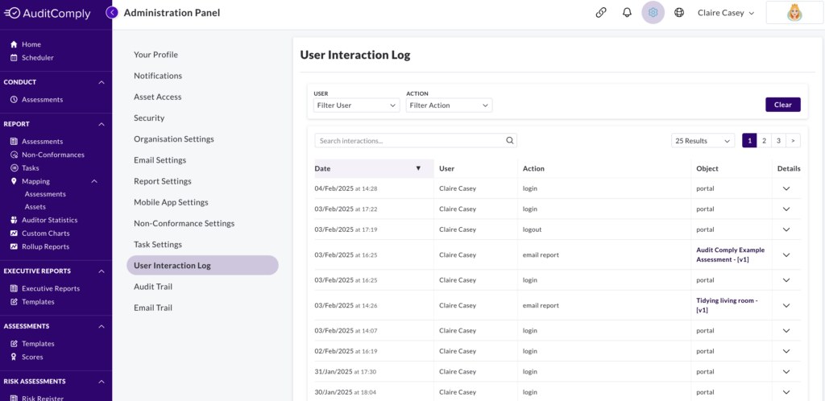Image resolution: width=825 pixels, height=401 pixels.
Task: Sort by Date column arrow
Action: [418, 169]
